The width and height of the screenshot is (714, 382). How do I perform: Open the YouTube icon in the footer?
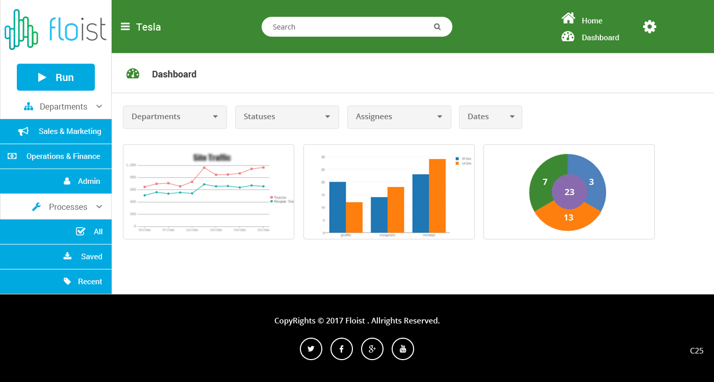403,349
